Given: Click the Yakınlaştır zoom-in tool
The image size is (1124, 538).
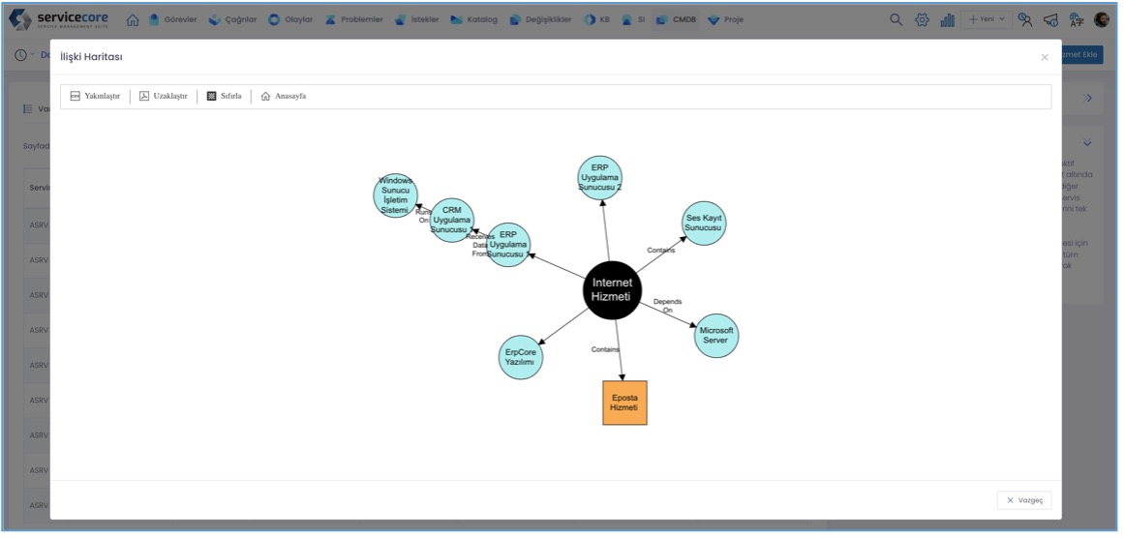Looking at the screenshot, I should coord(95,97).
